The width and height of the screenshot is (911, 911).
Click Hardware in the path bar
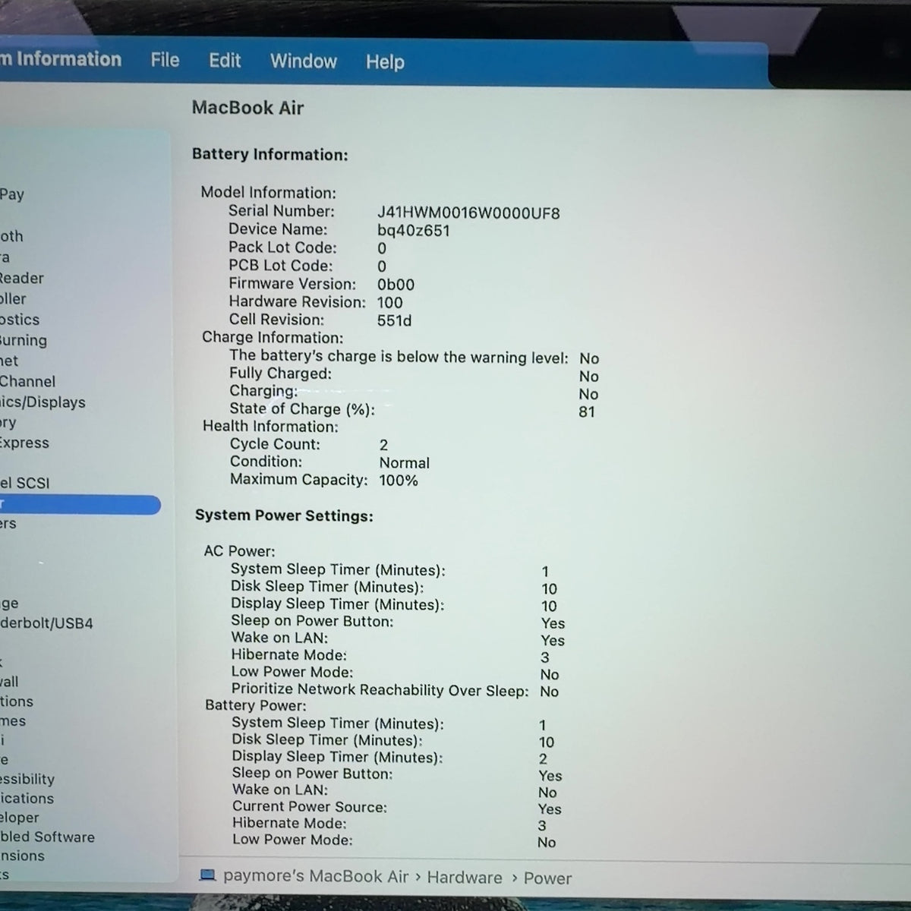coord(465,878)
